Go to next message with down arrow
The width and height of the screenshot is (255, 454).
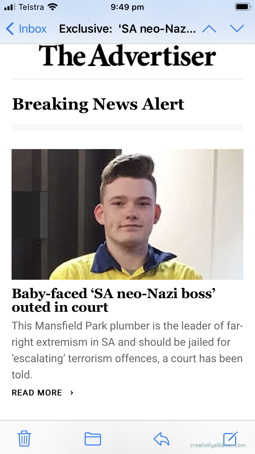tap(237, 29)
